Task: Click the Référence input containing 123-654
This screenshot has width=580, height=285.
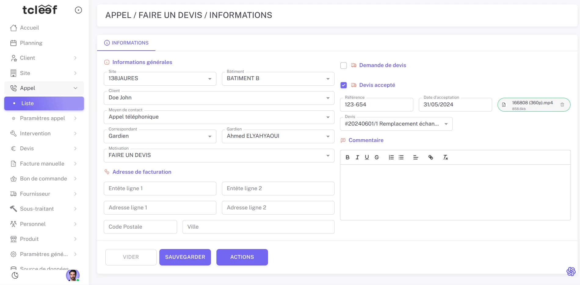Action: 376,105
